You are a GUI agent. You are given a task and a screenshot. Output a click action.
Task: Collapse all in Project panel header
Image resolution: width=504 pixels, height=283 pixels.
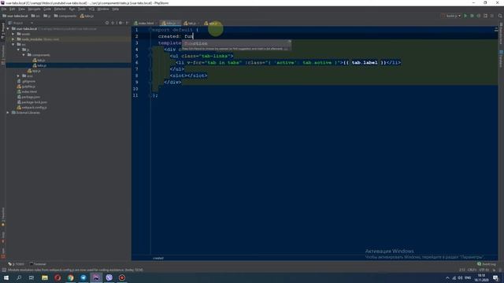click(x=113, y=23)
